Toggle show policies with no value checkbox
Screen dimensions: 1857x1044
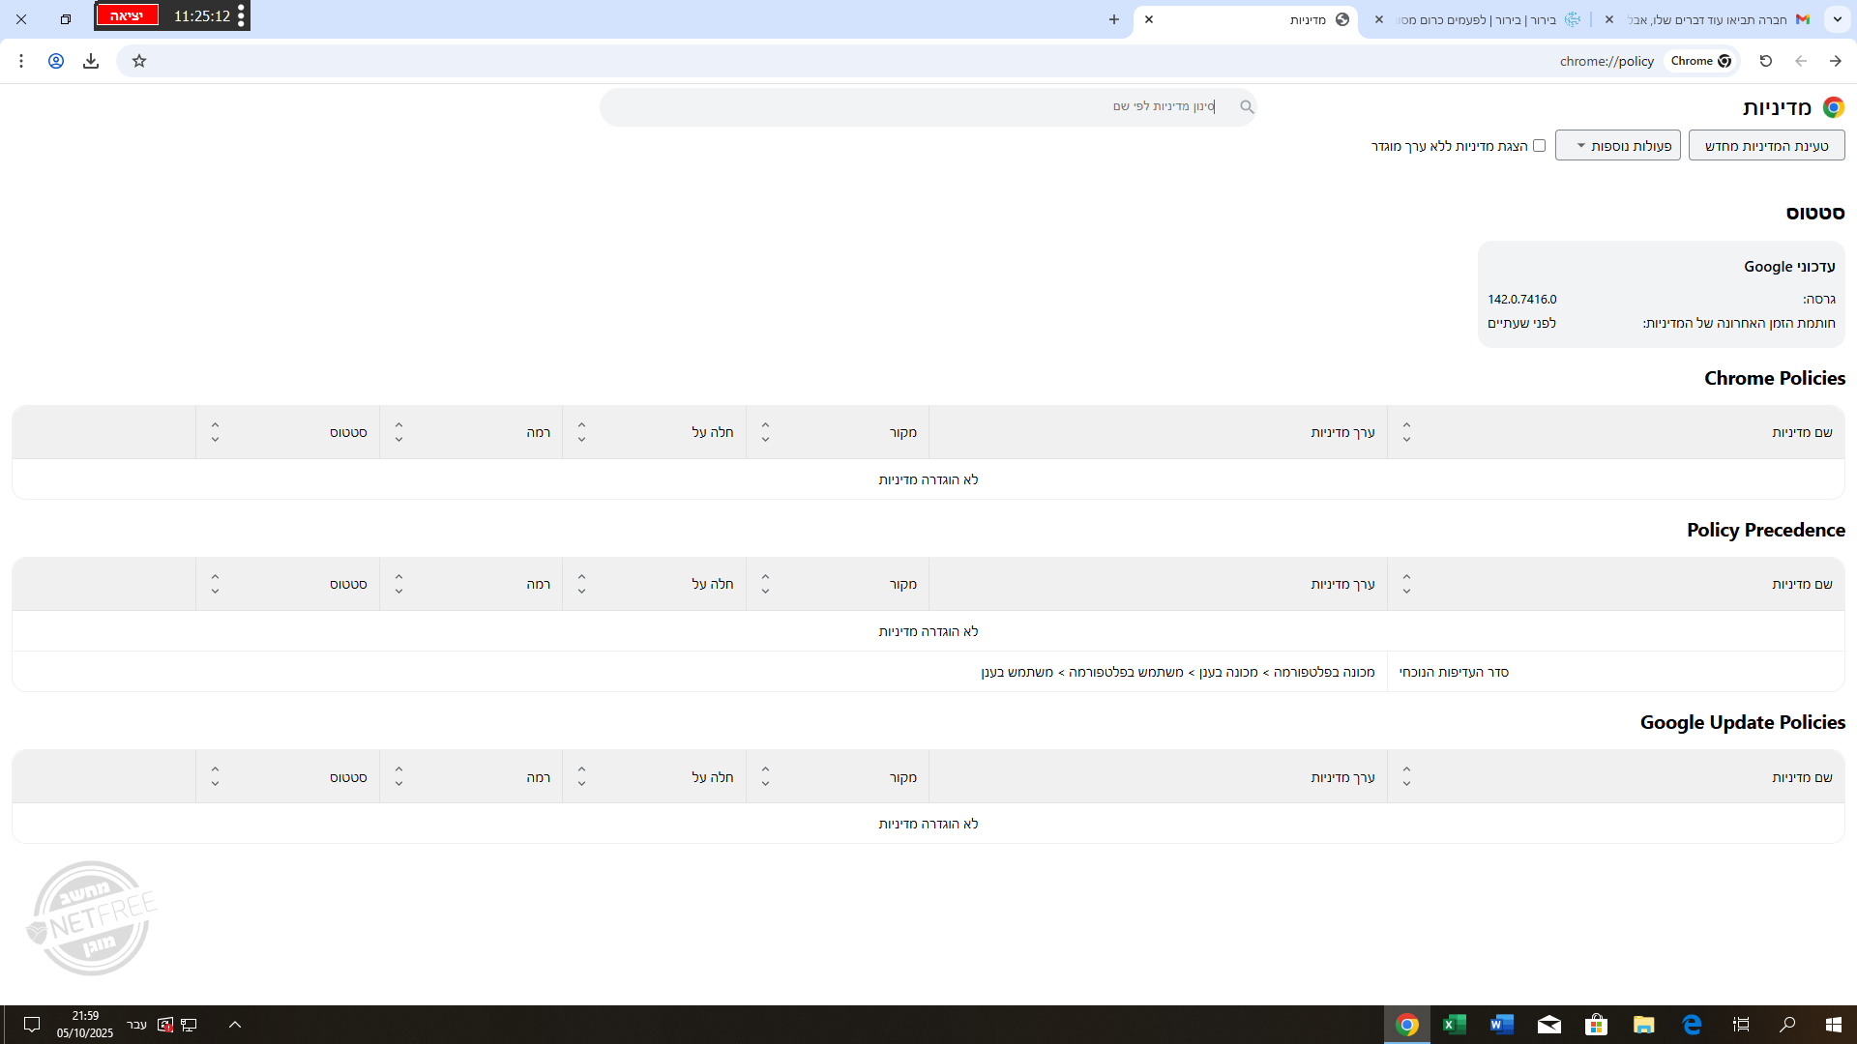click(x=1539, y=146)
